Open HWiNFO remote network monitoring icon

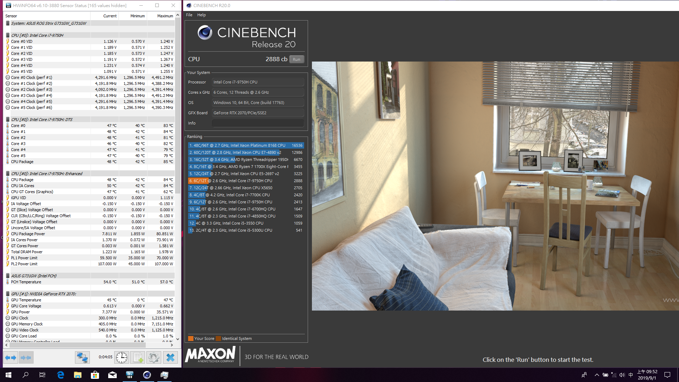pos(82,358)
